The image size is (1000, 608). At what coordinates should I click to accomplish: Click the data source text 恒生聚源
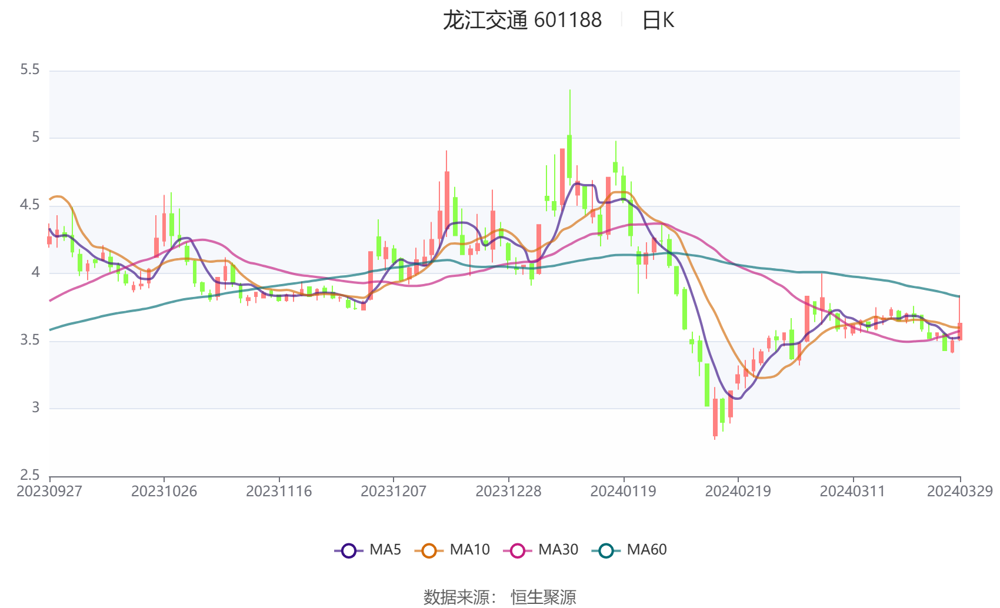pos(544,597)
